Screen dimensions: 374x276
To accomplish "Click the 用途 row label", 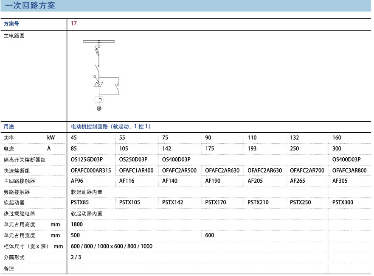I will point(9,126).
